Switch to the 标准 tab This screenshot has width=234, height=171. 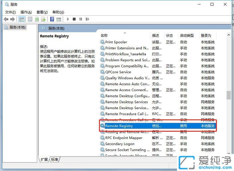(54, 160)
